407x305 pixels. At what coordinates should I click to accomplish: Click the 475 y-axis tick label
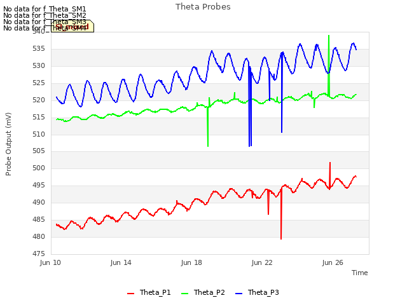39,254
